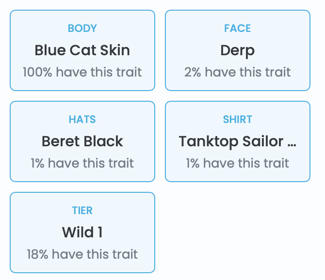Click the 1% rarity text under Tanktop Sailor
The width and height of the screenshot is (325, 280).
click(x=238, y=163)
